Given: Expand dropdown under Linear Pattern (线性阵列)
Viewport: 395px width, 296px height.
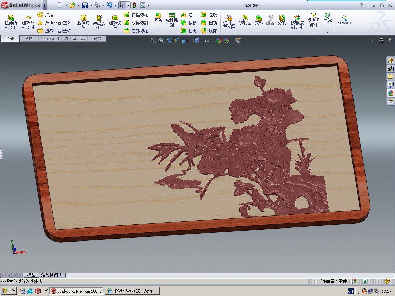Looking at the screenshot, I should point(172,32).
